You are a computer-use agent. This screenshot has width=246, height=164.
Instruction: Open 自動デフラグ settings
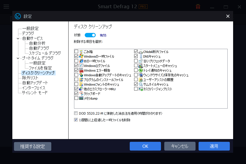point(39,48)
